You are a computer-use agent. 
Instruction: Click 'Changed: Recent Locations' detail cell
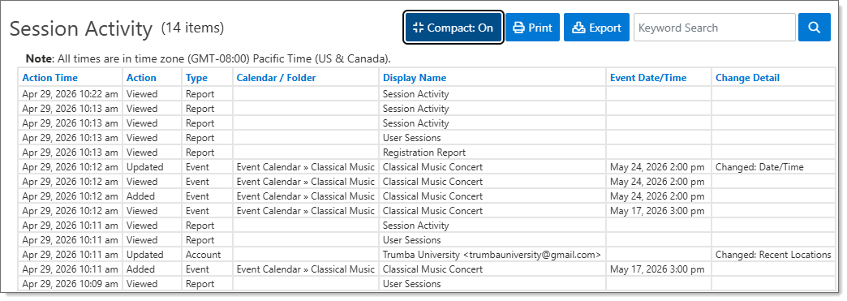[773, 255]
